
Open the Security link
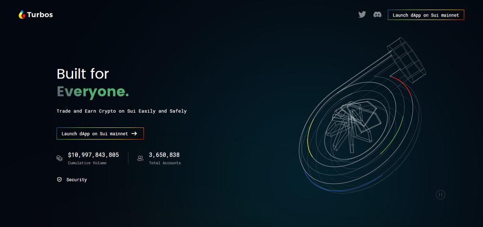[x=76, y=179]
